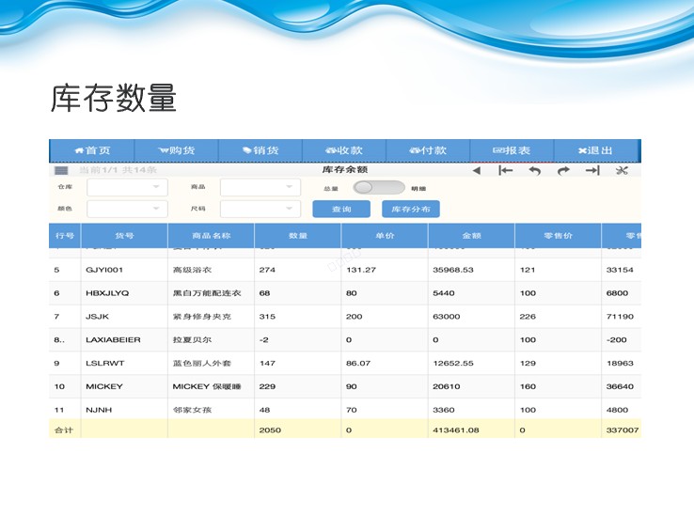Click the MICKEY 保暖睡 product name
The width and height of the screenshot is (694, 516).
point(207,386)
